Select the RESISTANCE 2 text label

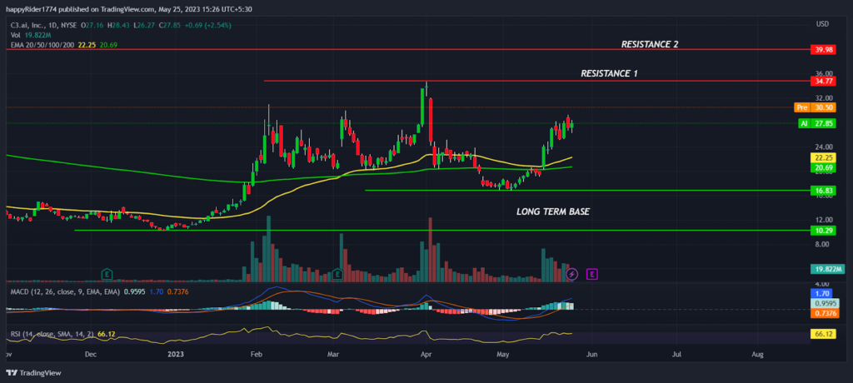(x=650, y=45)
